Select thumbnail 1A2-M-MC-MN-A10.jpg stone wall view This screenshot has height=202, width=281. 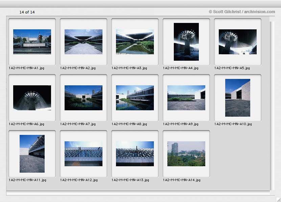tap(238, 97)
